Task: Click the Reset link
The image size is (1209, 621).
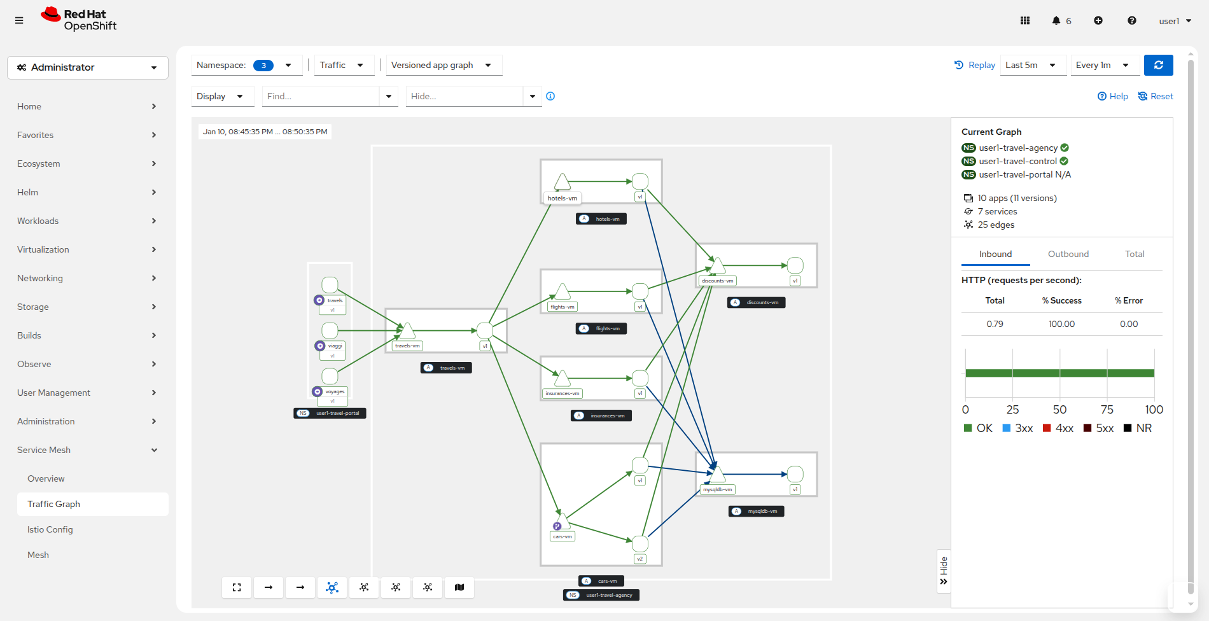Action: 1156,96
